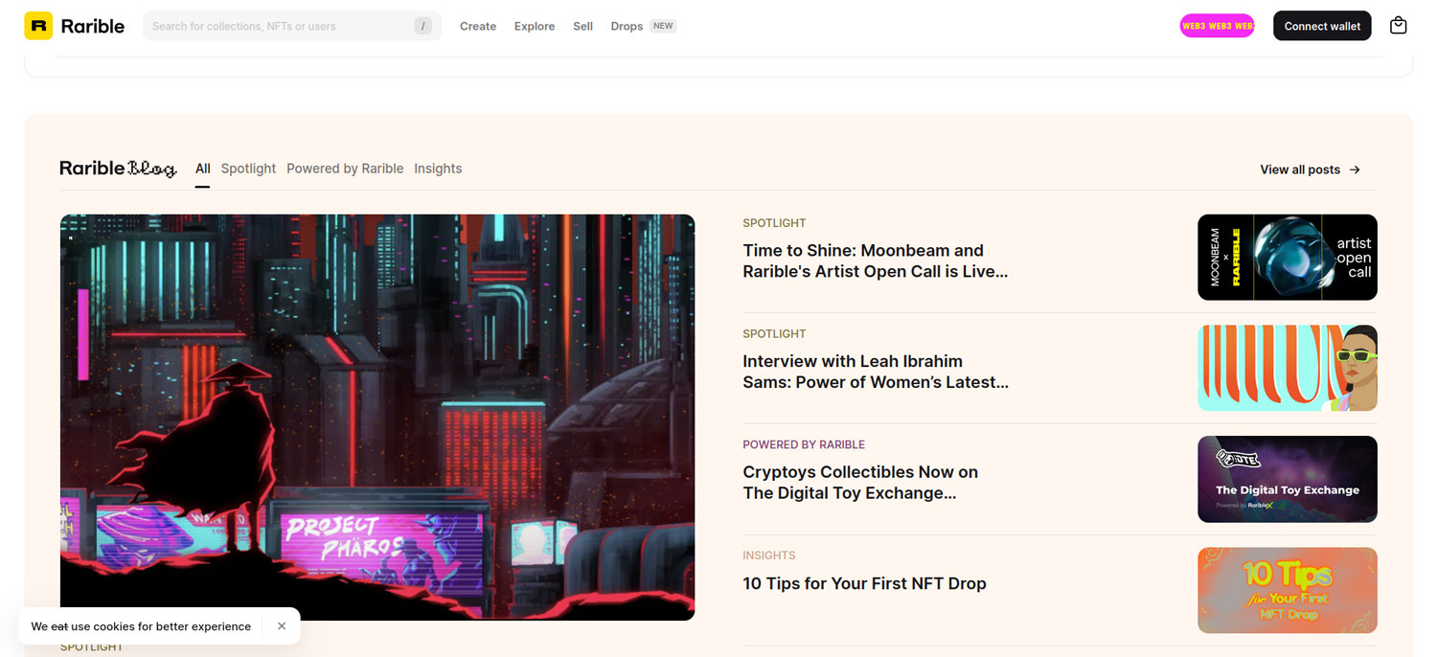Open 10 Tips for Your First NFT Drop
Viewport: 1437px width, 657px height.
coord(864,583)
